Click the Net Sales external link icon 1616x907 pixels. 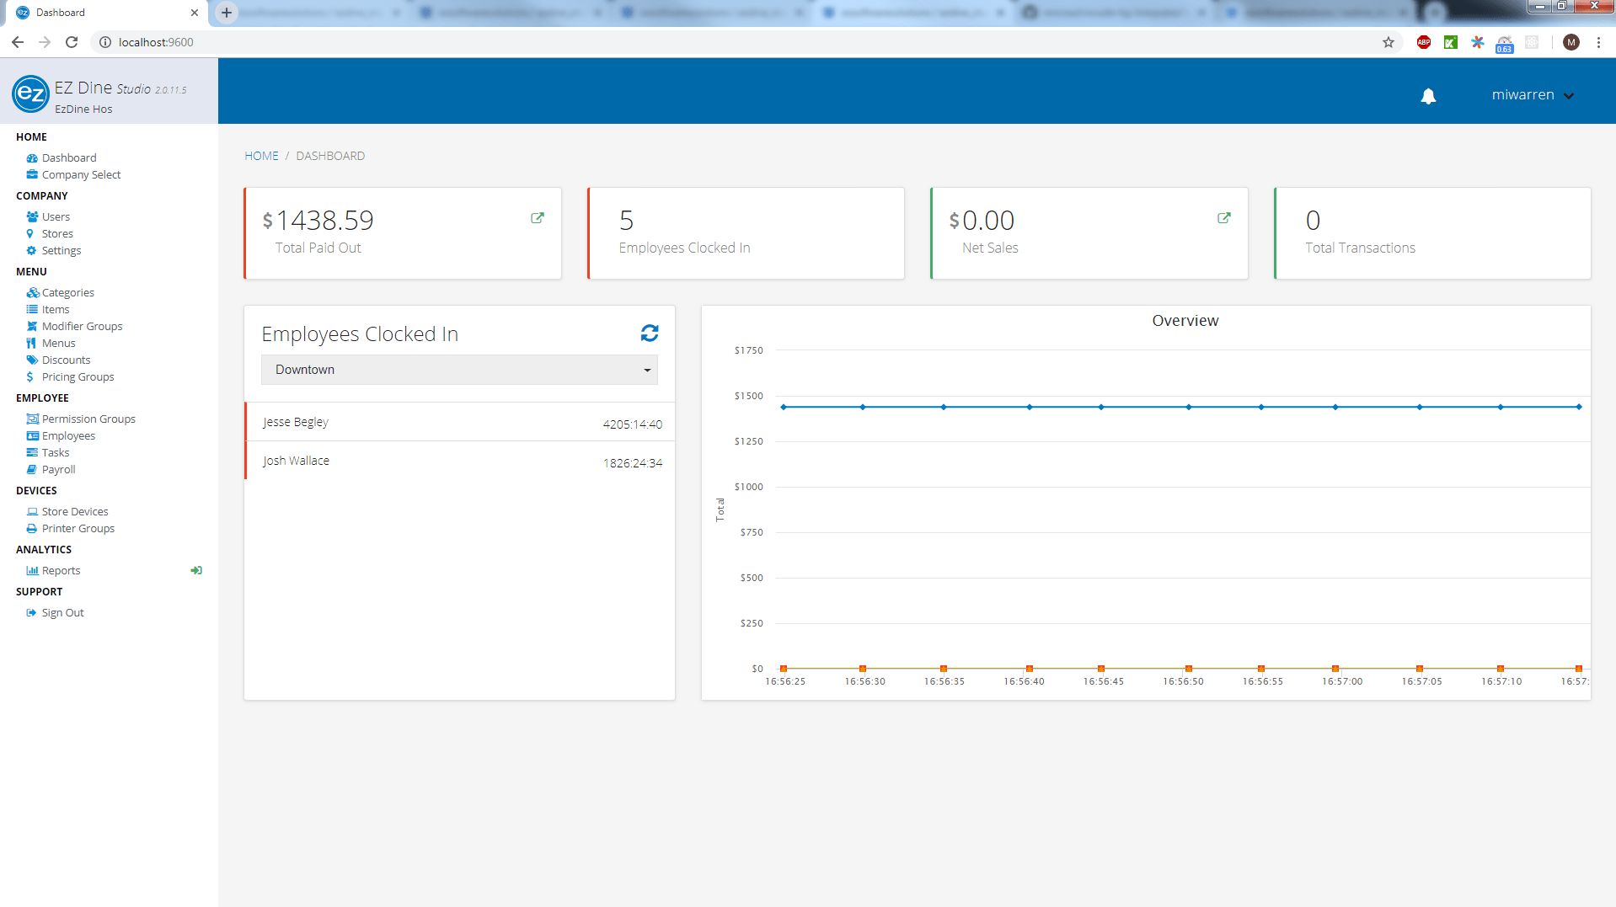[x=1223, y=218]
